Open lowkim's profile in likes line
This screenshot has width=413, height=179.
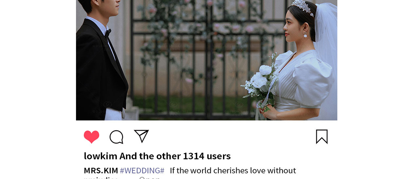100,156
